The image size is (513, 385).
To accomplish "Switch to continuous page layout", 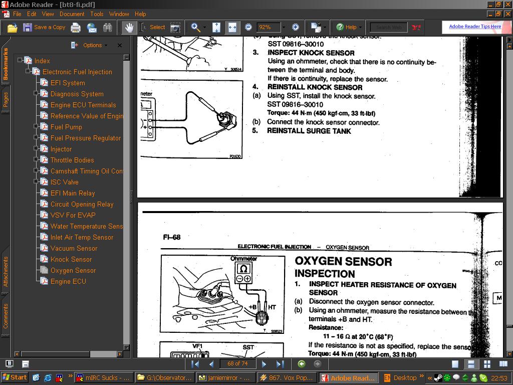I will coord(471,364).
